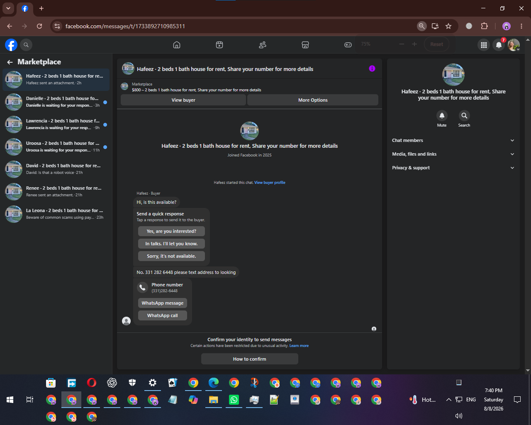Open Facebook notifications bell
This screenshot has height=425, width=531.
click(499, 45)
